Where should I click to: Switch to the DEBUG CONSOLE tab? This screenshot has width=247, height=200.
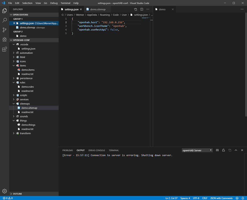(97, 150)
